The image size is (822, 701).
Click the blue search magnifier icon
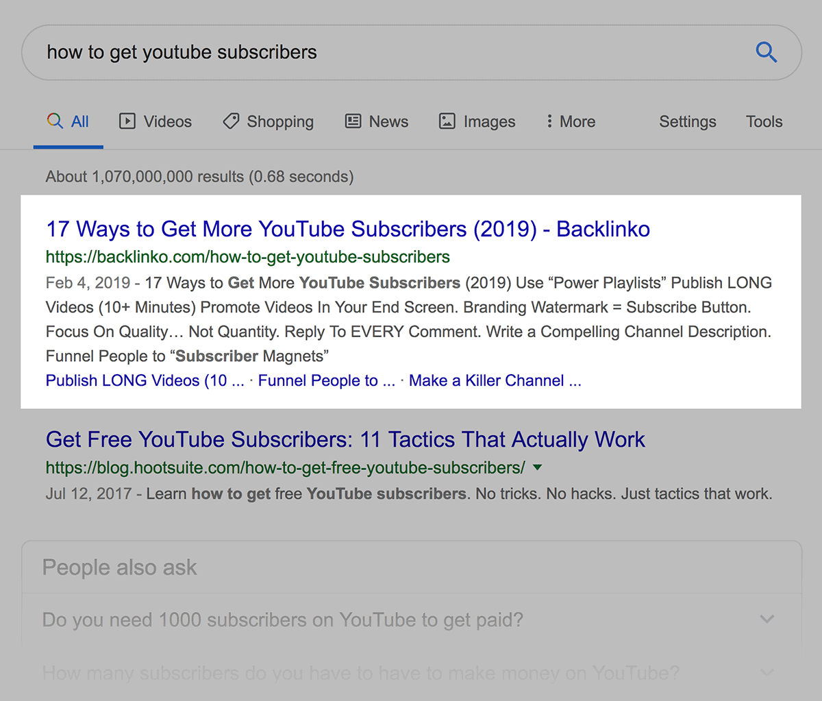tap(766, 52)
